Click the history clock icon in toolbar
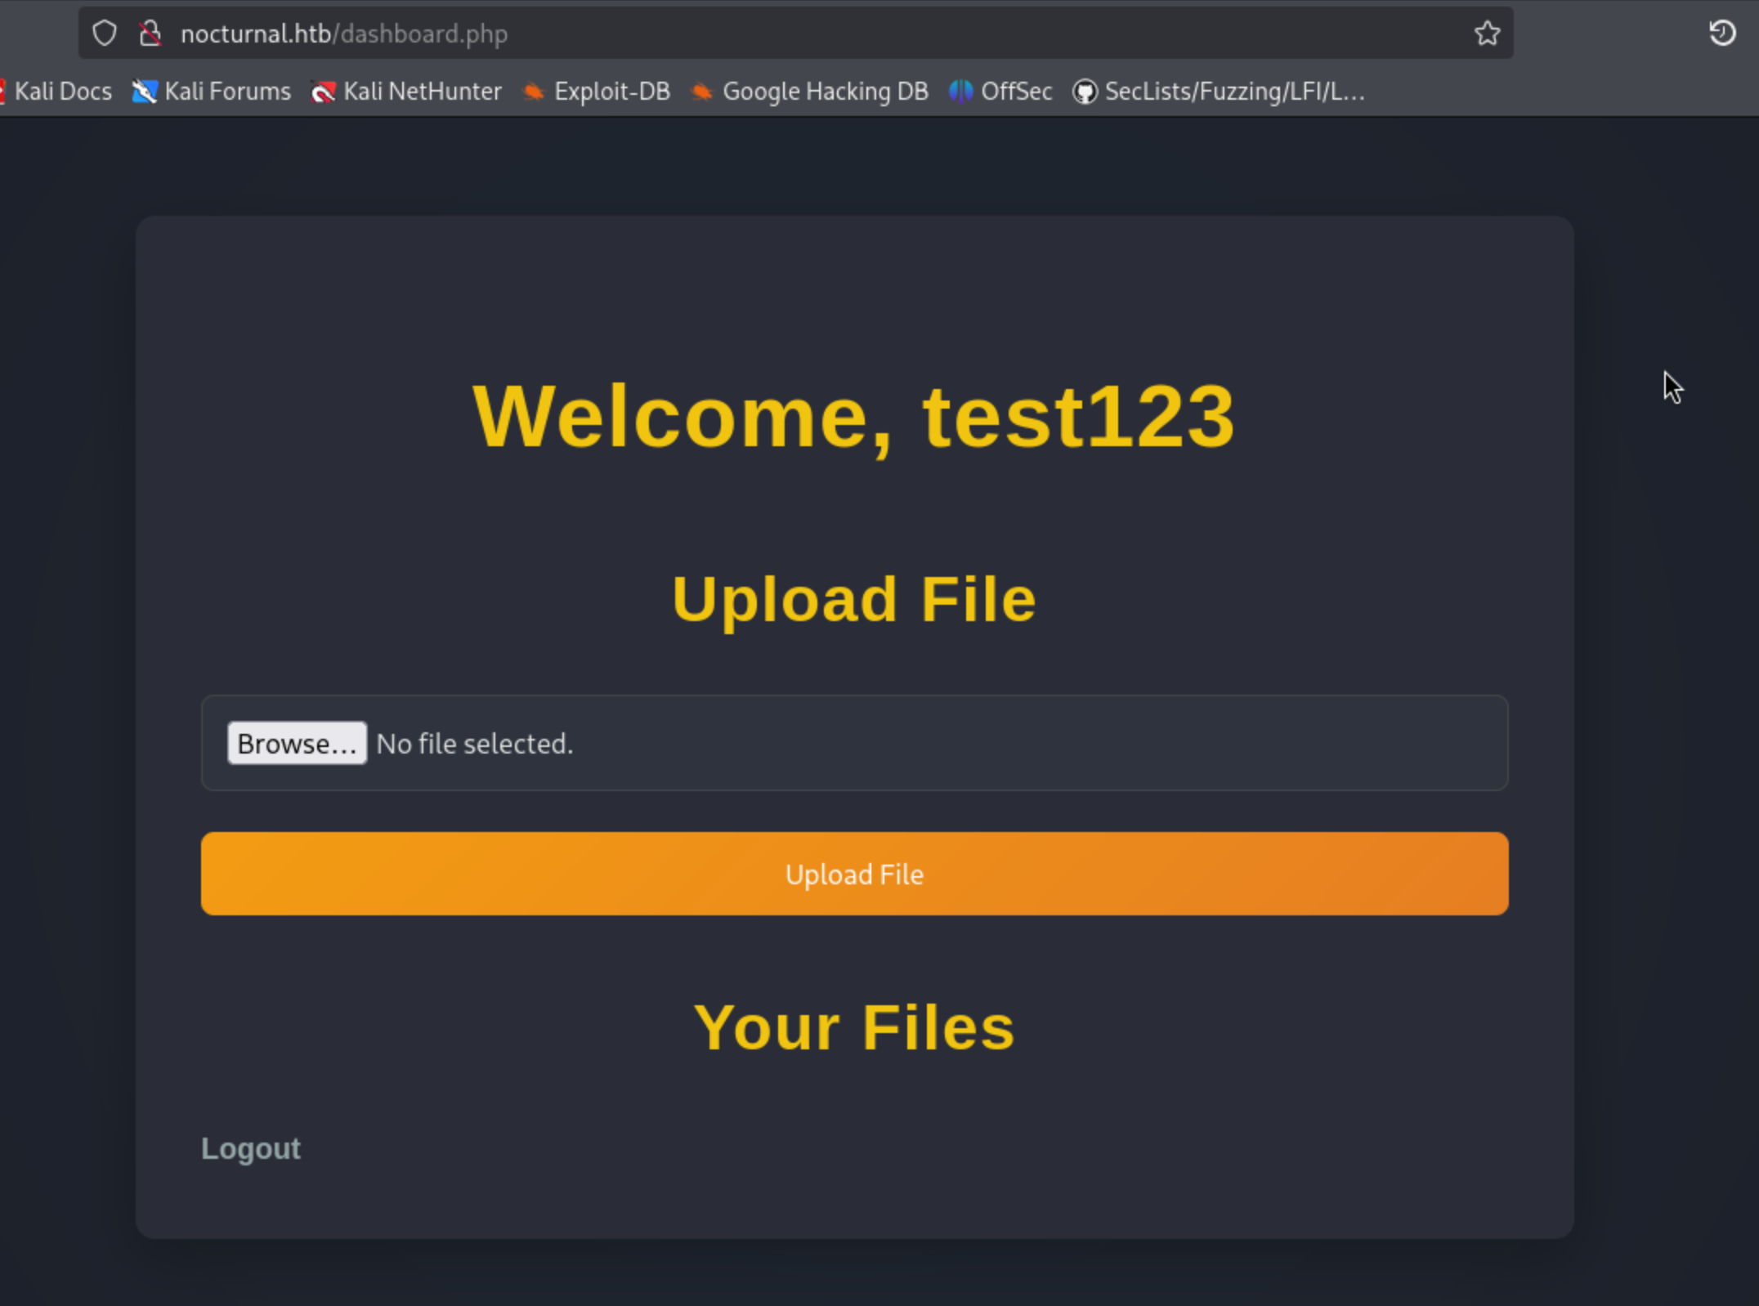 tap(1721, 34)
